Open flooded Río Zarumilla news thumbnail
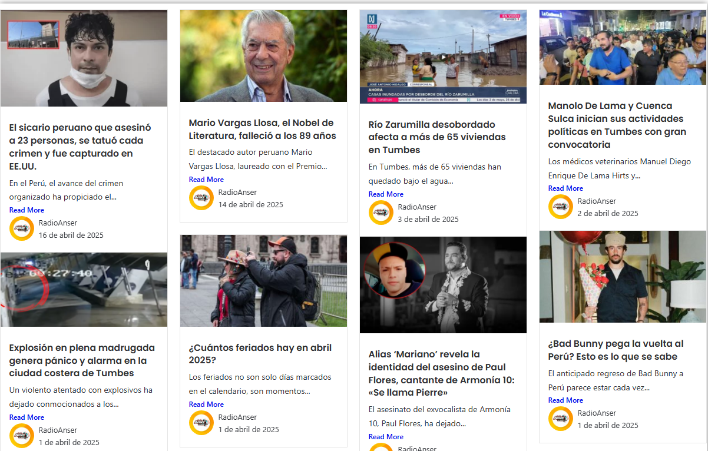The image size is (708, 451). click(443, 57)
